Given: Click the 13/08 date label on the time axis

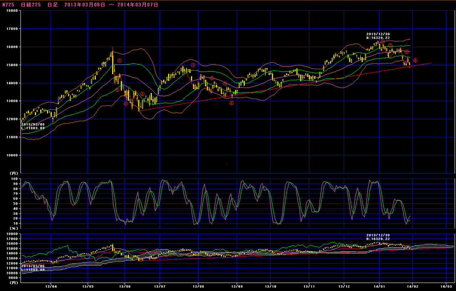Looking at the screenshot, I should coord(198,286).
